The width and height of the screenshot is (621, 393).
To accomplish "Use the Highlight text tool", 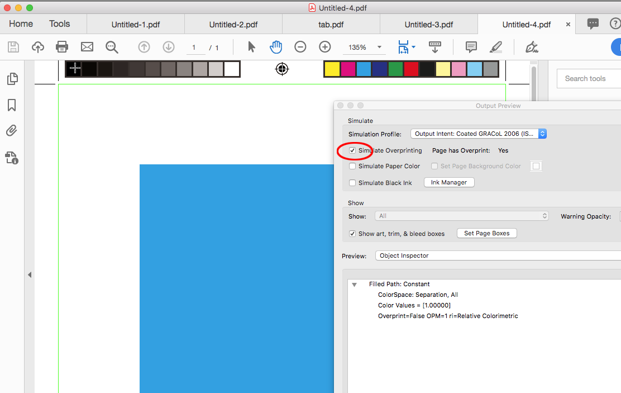I will point(495,47).
